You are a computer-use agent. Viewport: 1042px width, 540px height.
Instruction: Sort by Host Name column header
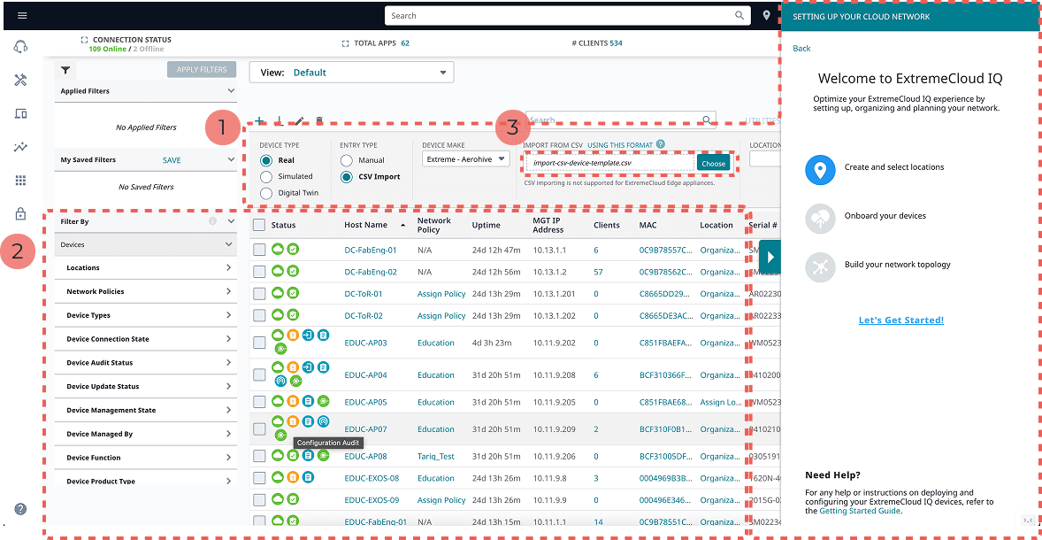click(x=365, y=225)
